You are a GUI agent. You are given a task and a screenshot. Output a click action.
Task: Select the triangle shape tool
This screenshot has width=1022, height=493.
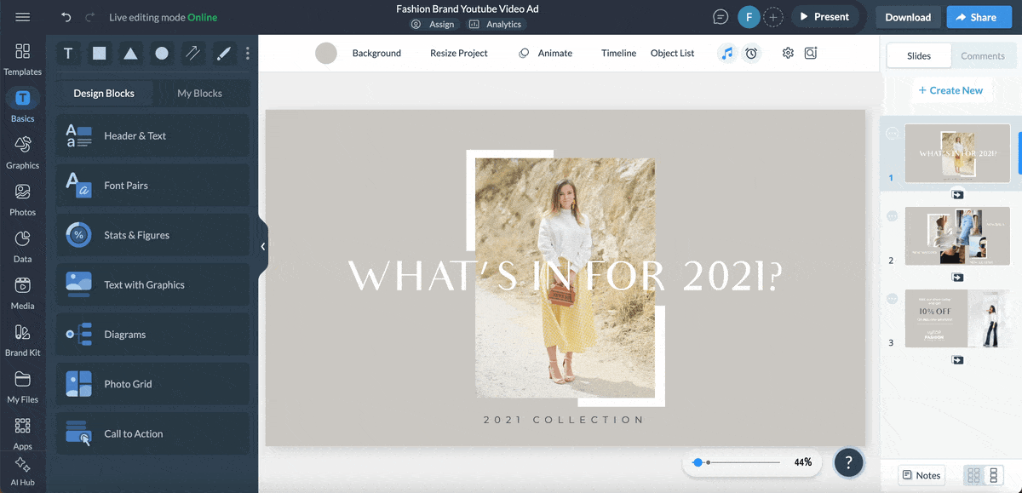coord(130,54)
